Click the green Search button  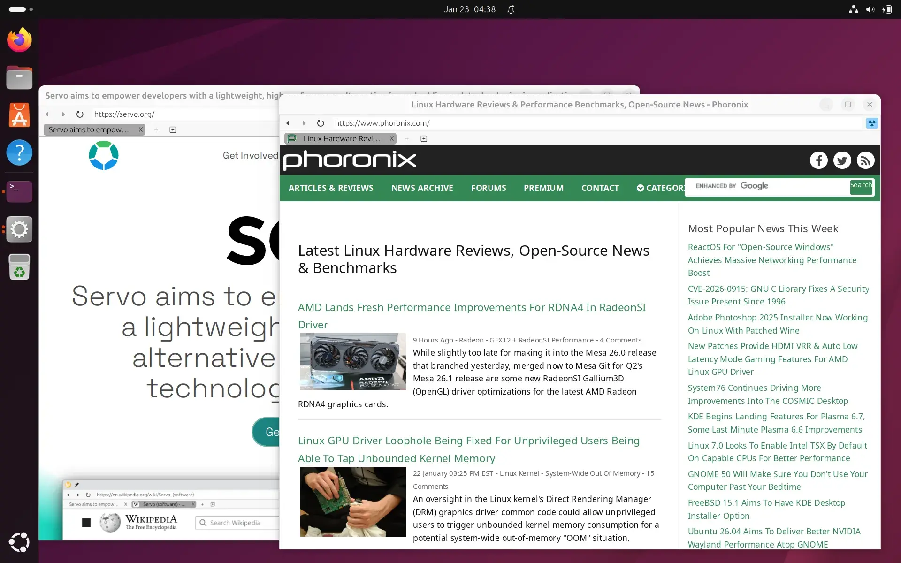pyautogui.click(x=861, y=186)
